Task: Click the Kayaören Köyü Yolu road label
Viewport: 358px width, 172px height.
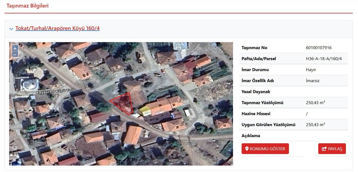Action: (55, 92)
